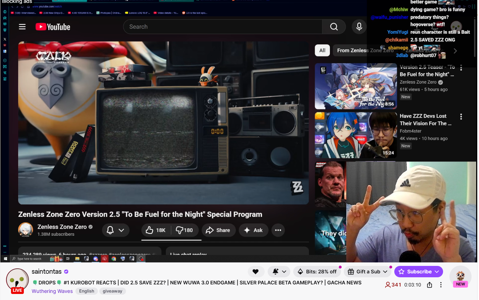Open the '2:38 New Shiyu D...' bookmark

pyautogui.click(x=52, y=13)
